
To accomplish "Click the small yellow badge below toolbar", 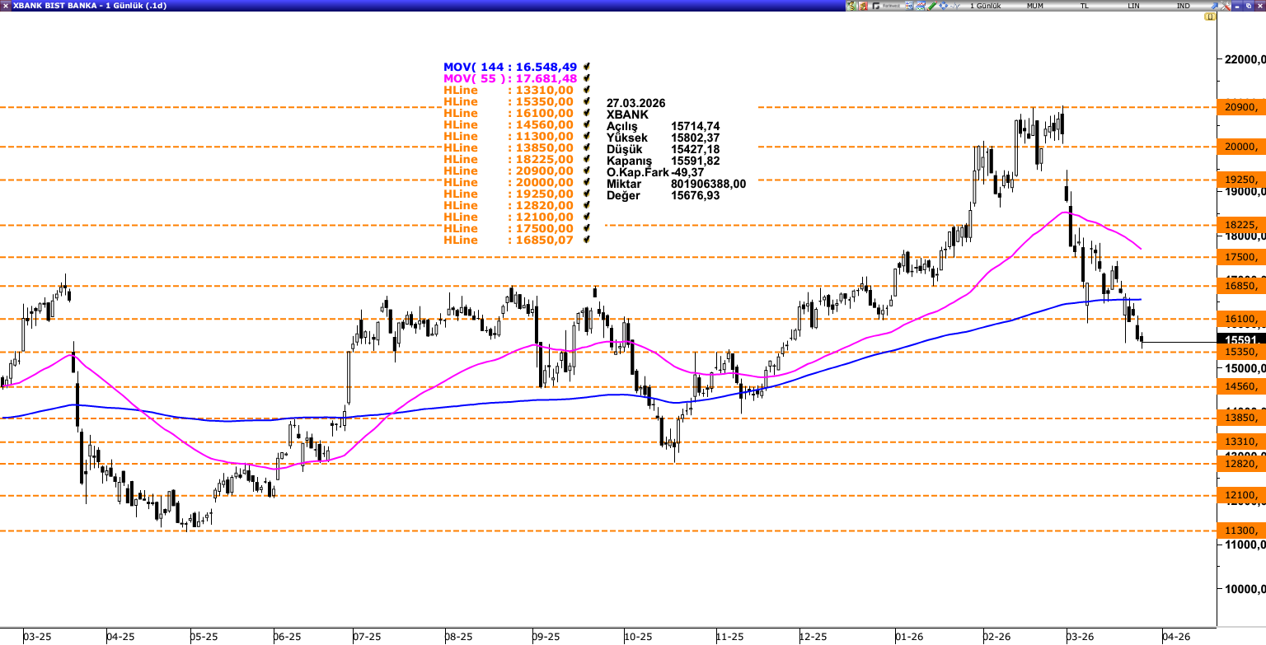I will (1209, 16).
